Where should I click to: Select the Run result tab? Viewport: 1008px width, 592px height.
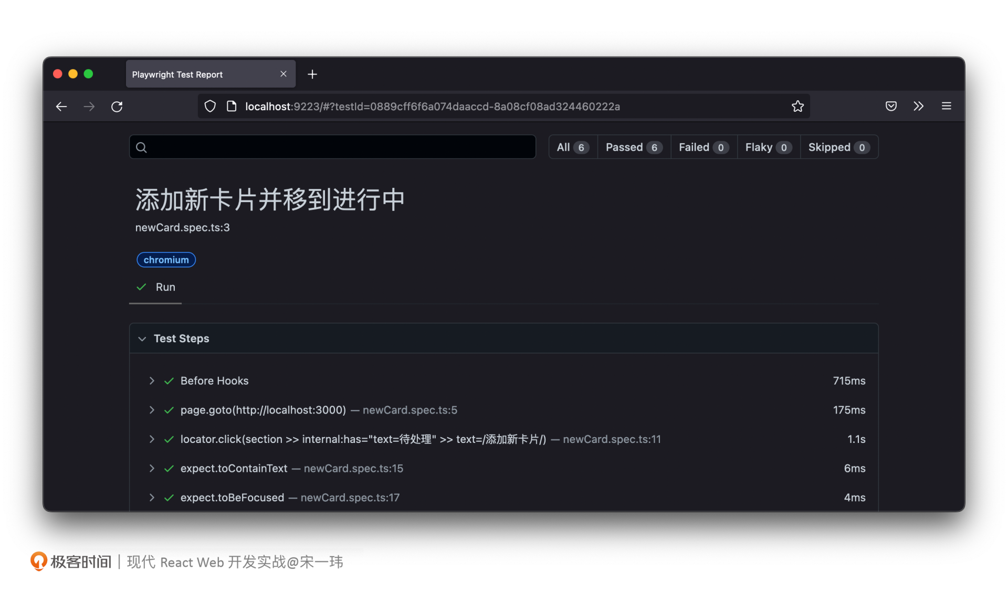[x=155, y=288]
